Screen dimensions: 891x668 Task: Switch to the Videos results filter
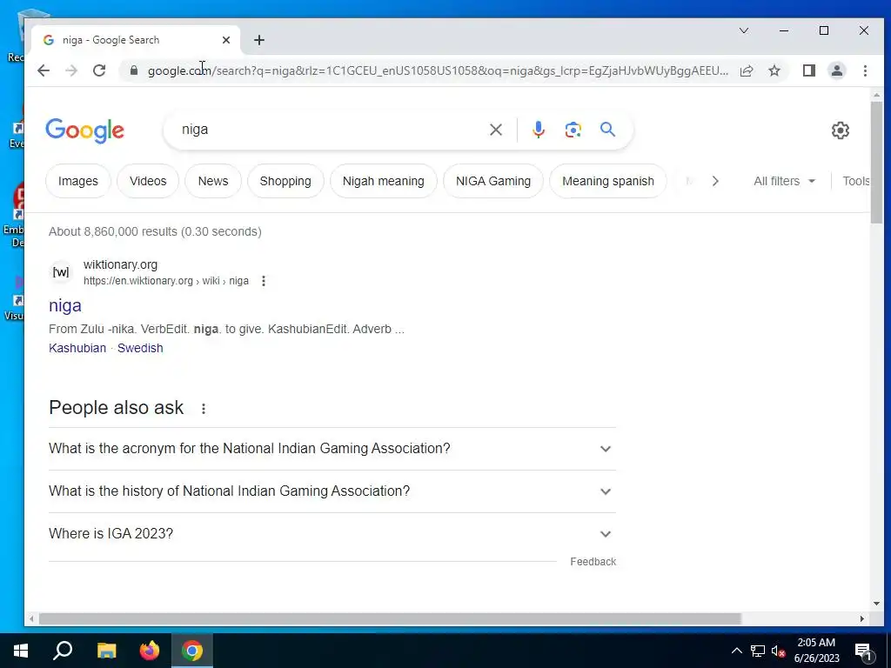(x=148, y=181)
